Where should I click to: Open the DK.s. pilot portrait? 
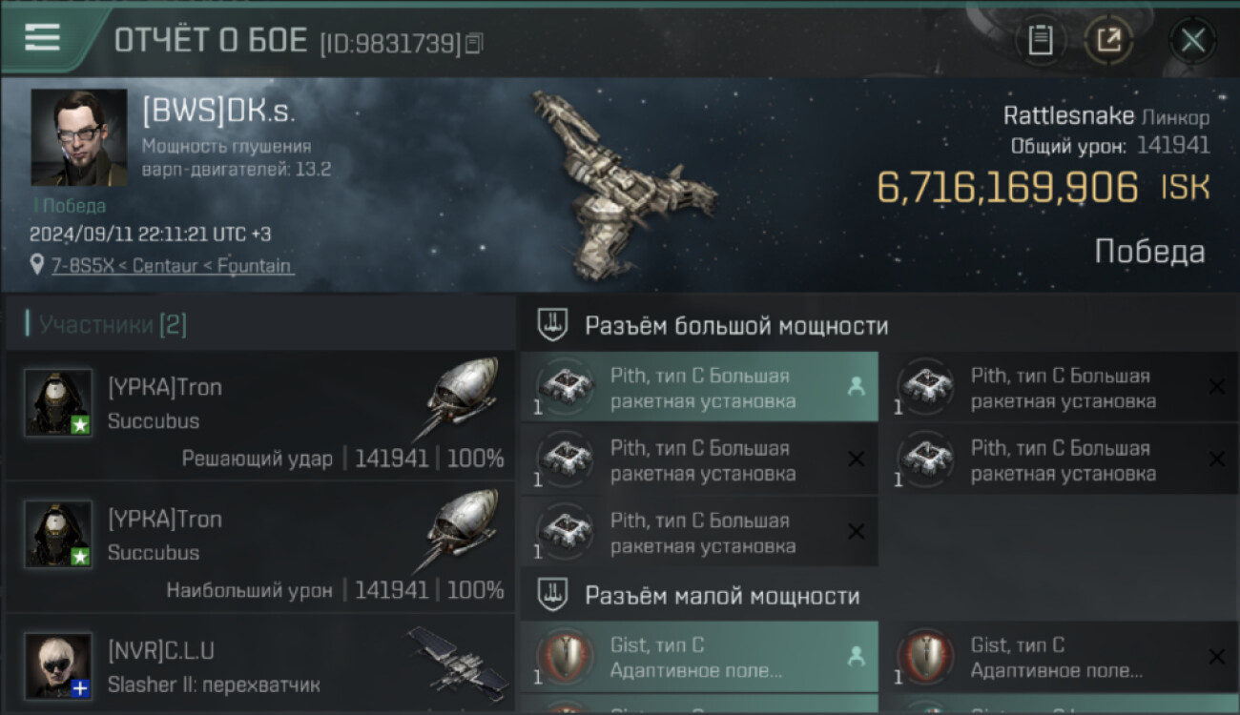pos(78,137)
